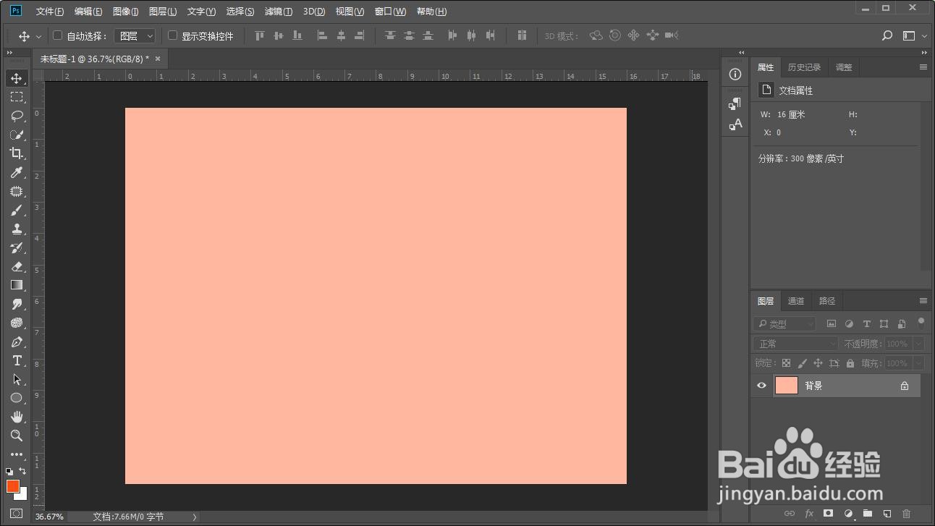Viewport: 935px width, 526px height.
Task: Open the 窗口(W) menu
Action: point(391,12)
